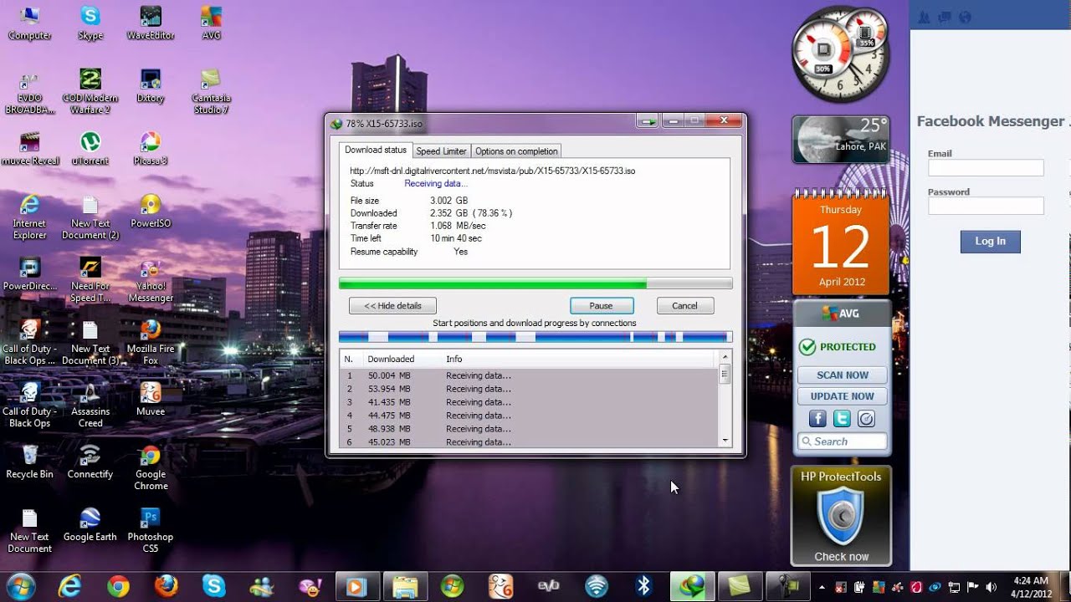Launch uTorrent from the desktop
This screenshot has width=1071, height=602.
coord(90,148)
